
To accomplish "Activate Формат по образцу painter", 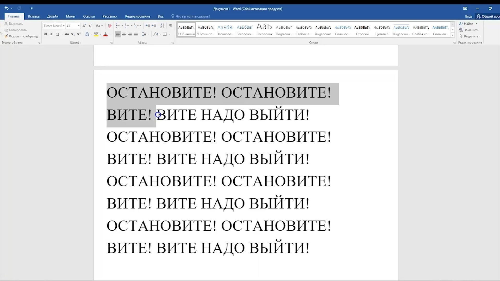I will 21,36.
